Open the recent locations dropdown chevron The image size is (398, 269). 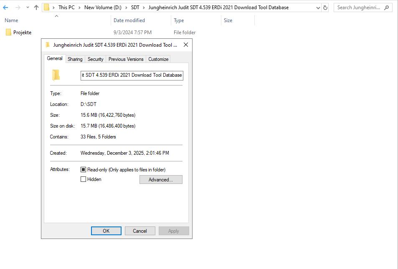28,8
